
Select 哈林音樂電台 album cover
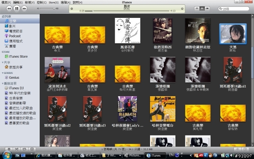coord(162,109)
